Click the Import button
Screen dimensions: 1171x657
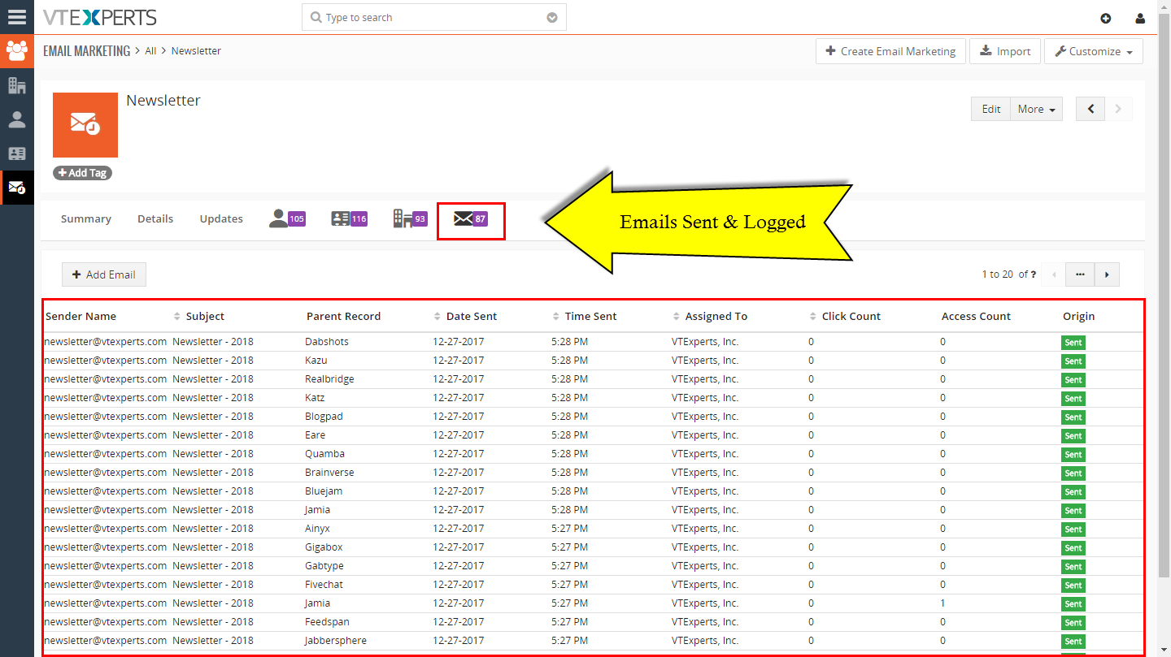coord(1005,51)
